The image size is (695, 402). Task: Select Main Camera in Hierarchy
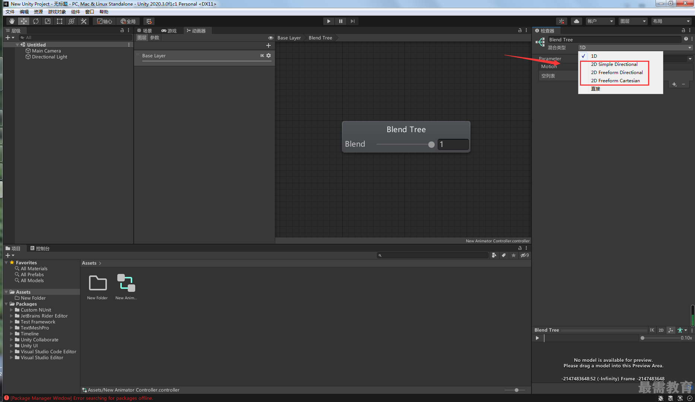click(46, 51)
